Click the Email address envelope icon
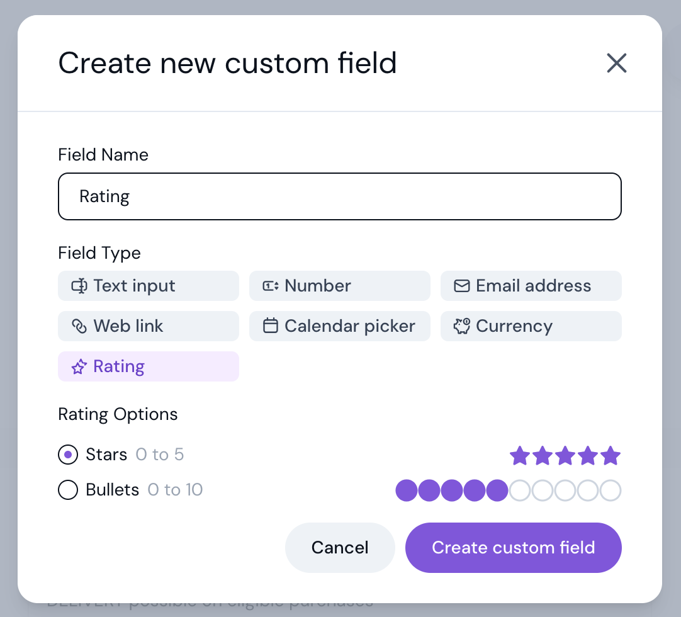This screenshot has width=681, height=617. pyautogui.click(x=462, y=286)
